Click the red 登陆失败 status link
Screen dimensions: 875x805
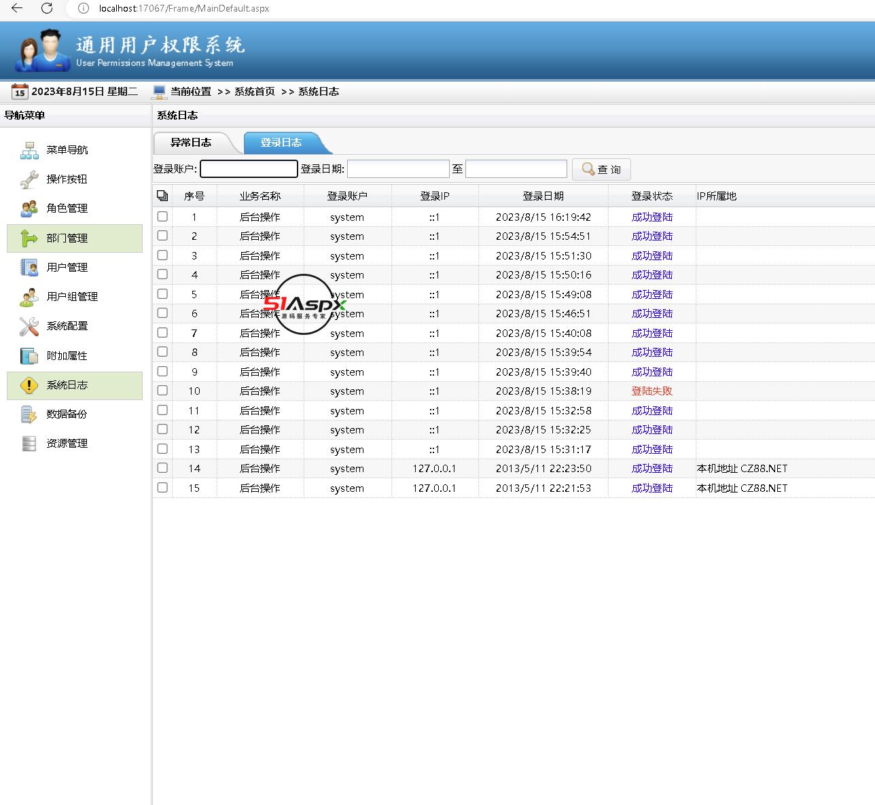pos(651,391)
